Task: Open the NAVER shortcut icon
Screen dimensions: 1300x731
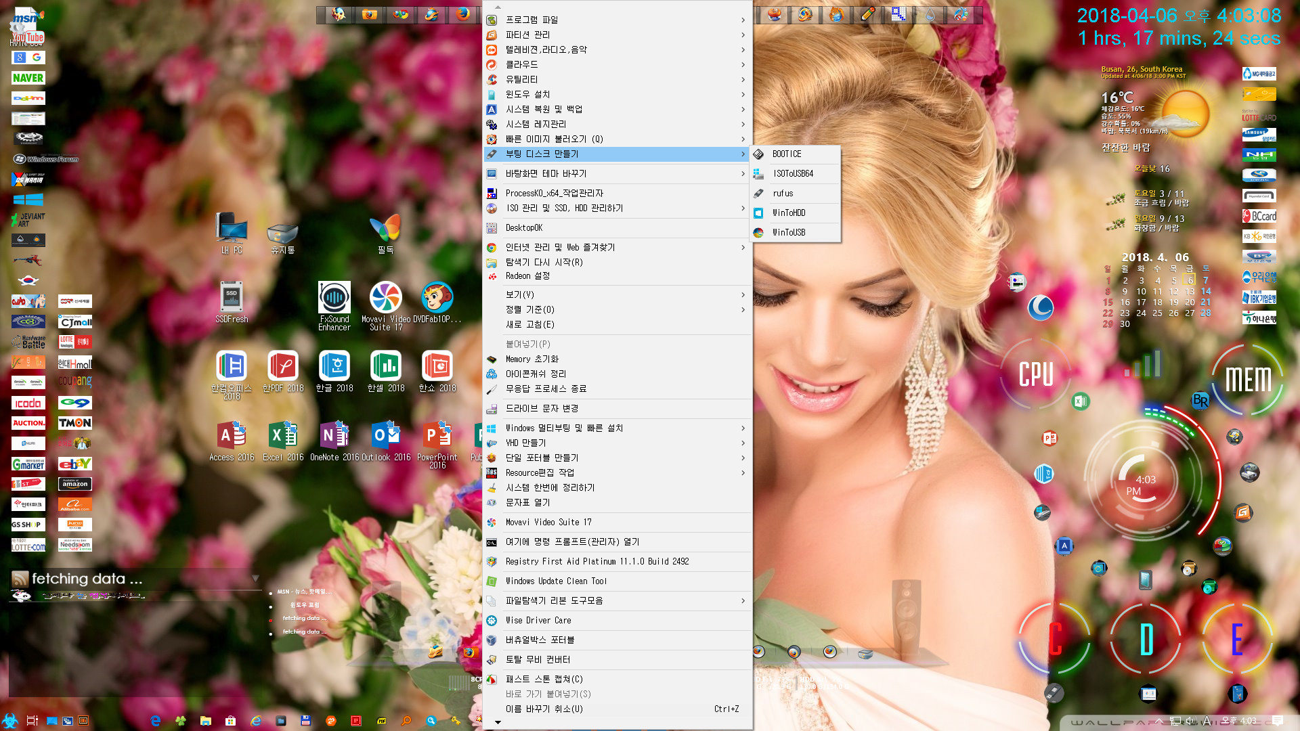Action: click(28, 78)
